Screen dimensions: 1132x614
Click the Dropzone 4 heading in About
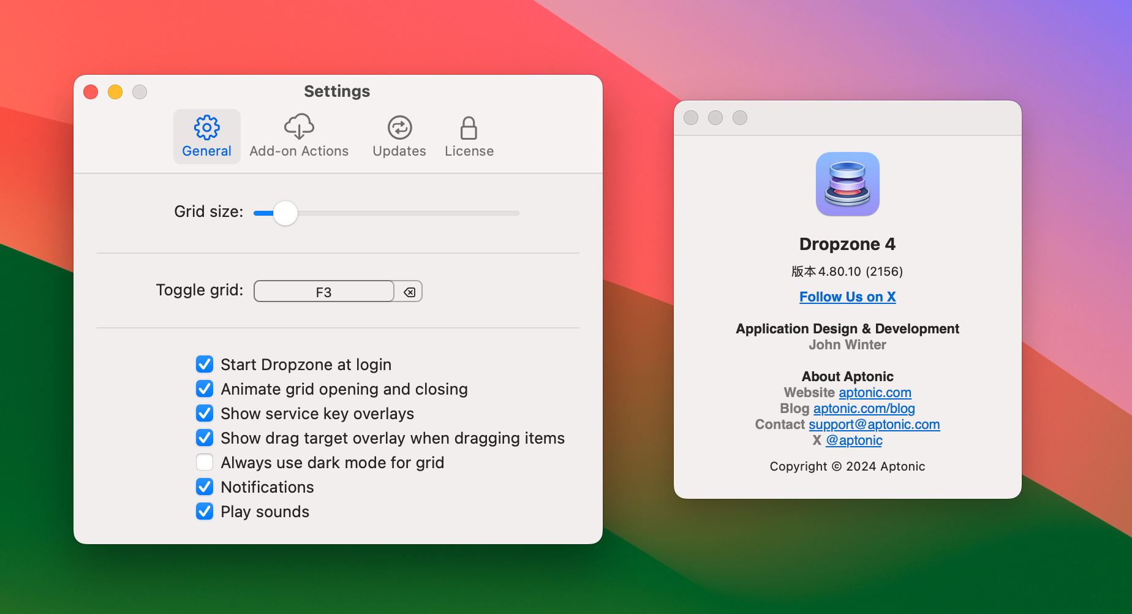pyautogui.click(x=847, y=244)
